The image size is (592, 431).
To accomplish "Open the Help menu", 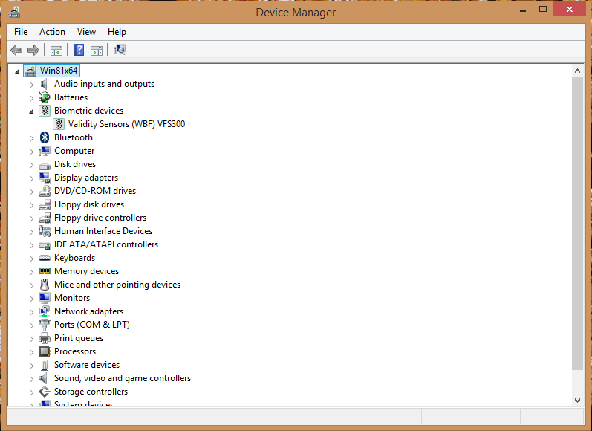I will [117, 32].
